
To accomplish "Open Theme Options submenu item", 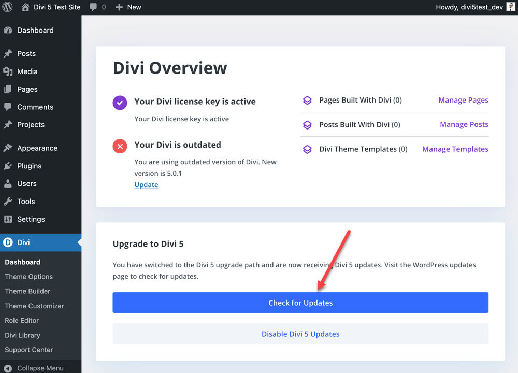I will coord(28,277).
